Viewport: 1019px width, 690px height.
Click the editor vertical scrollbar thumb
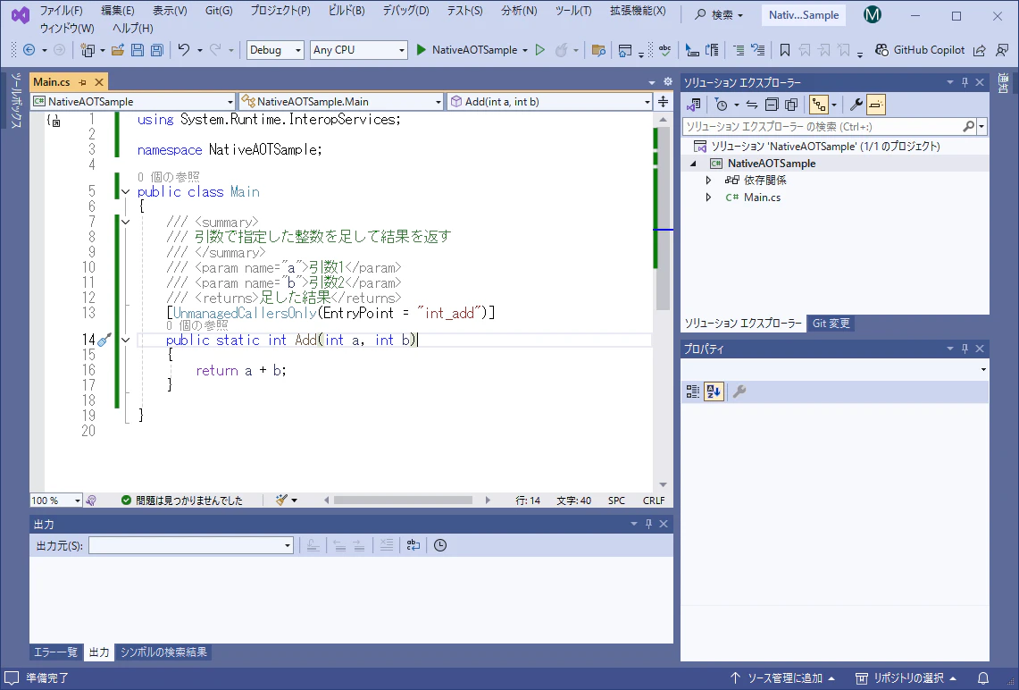[663, 218]
